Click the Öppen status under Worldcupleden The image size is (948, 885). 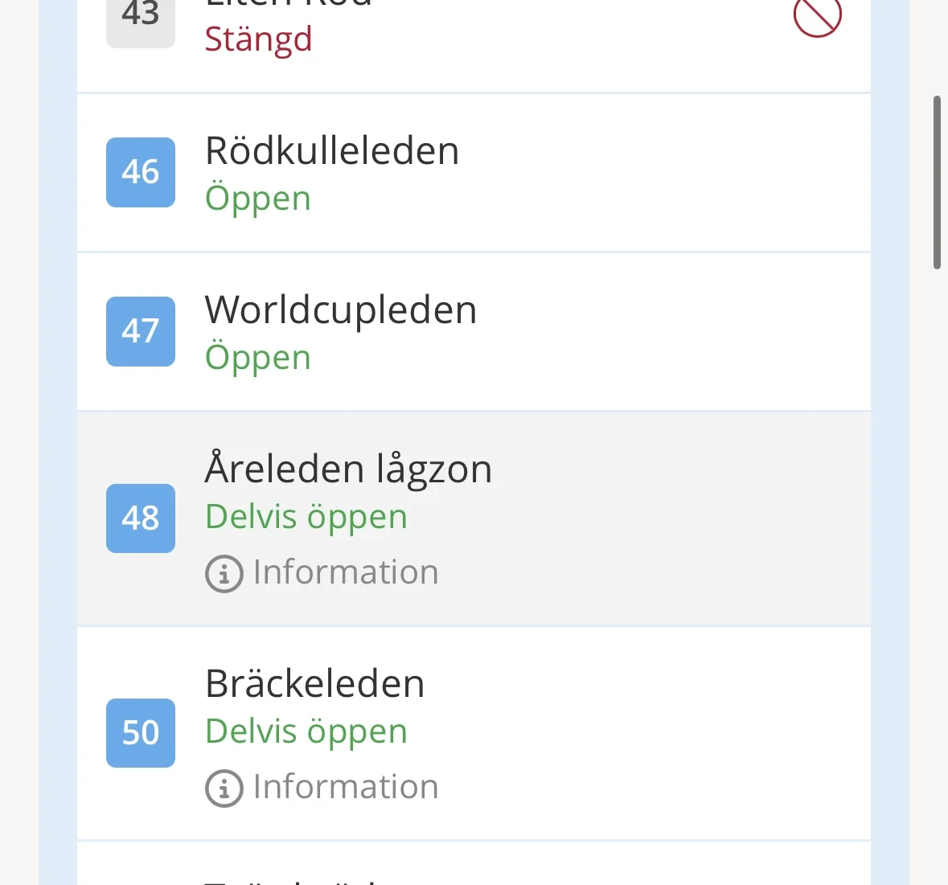(x=257, y=358)
